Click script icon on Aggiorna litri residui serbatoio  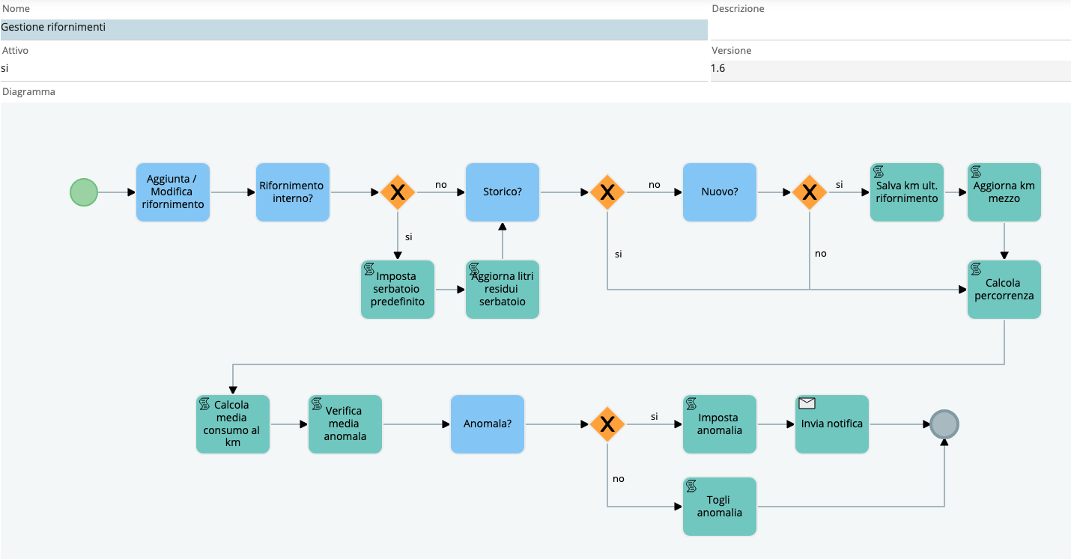(474, 269)
